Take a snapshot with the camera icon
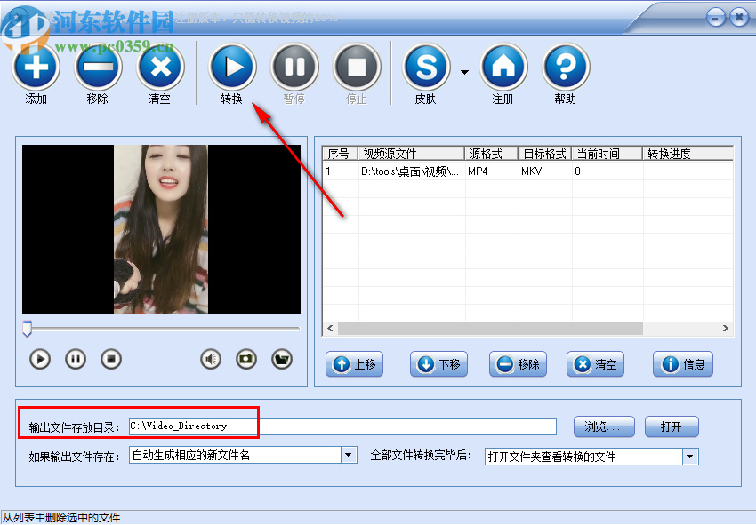 [x=246, y=359]
